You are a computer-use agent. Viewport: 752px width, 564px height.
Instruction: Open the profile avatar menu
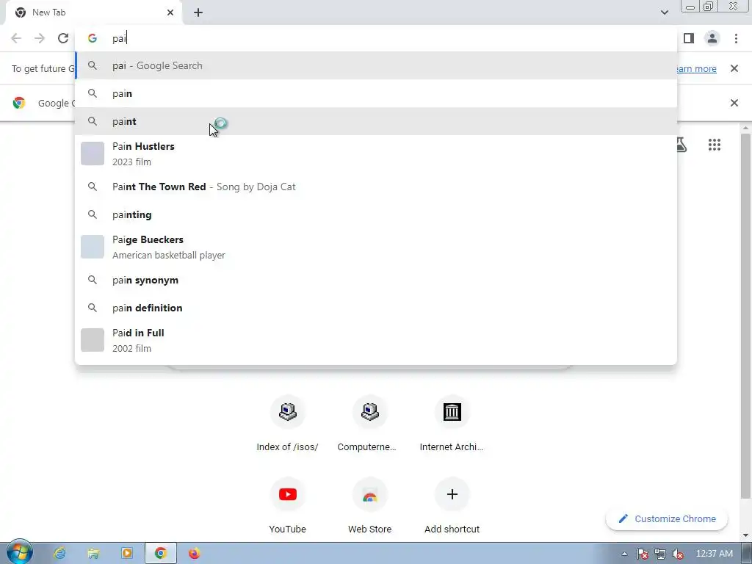pyautogui.click(x=712, y=38)
